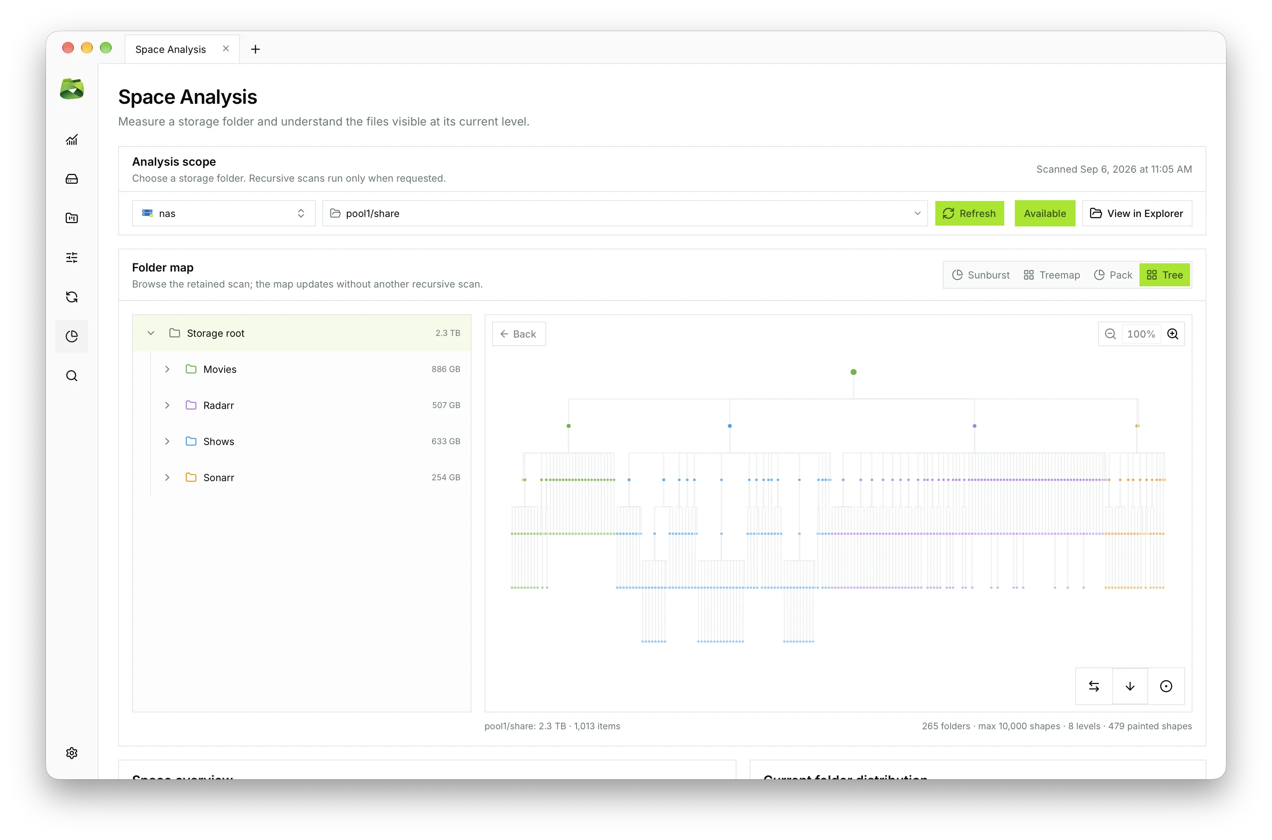This screenshot has height=840, width=1272.
Task: Click the blue Shows node in graph
Action: pos(730,426)
